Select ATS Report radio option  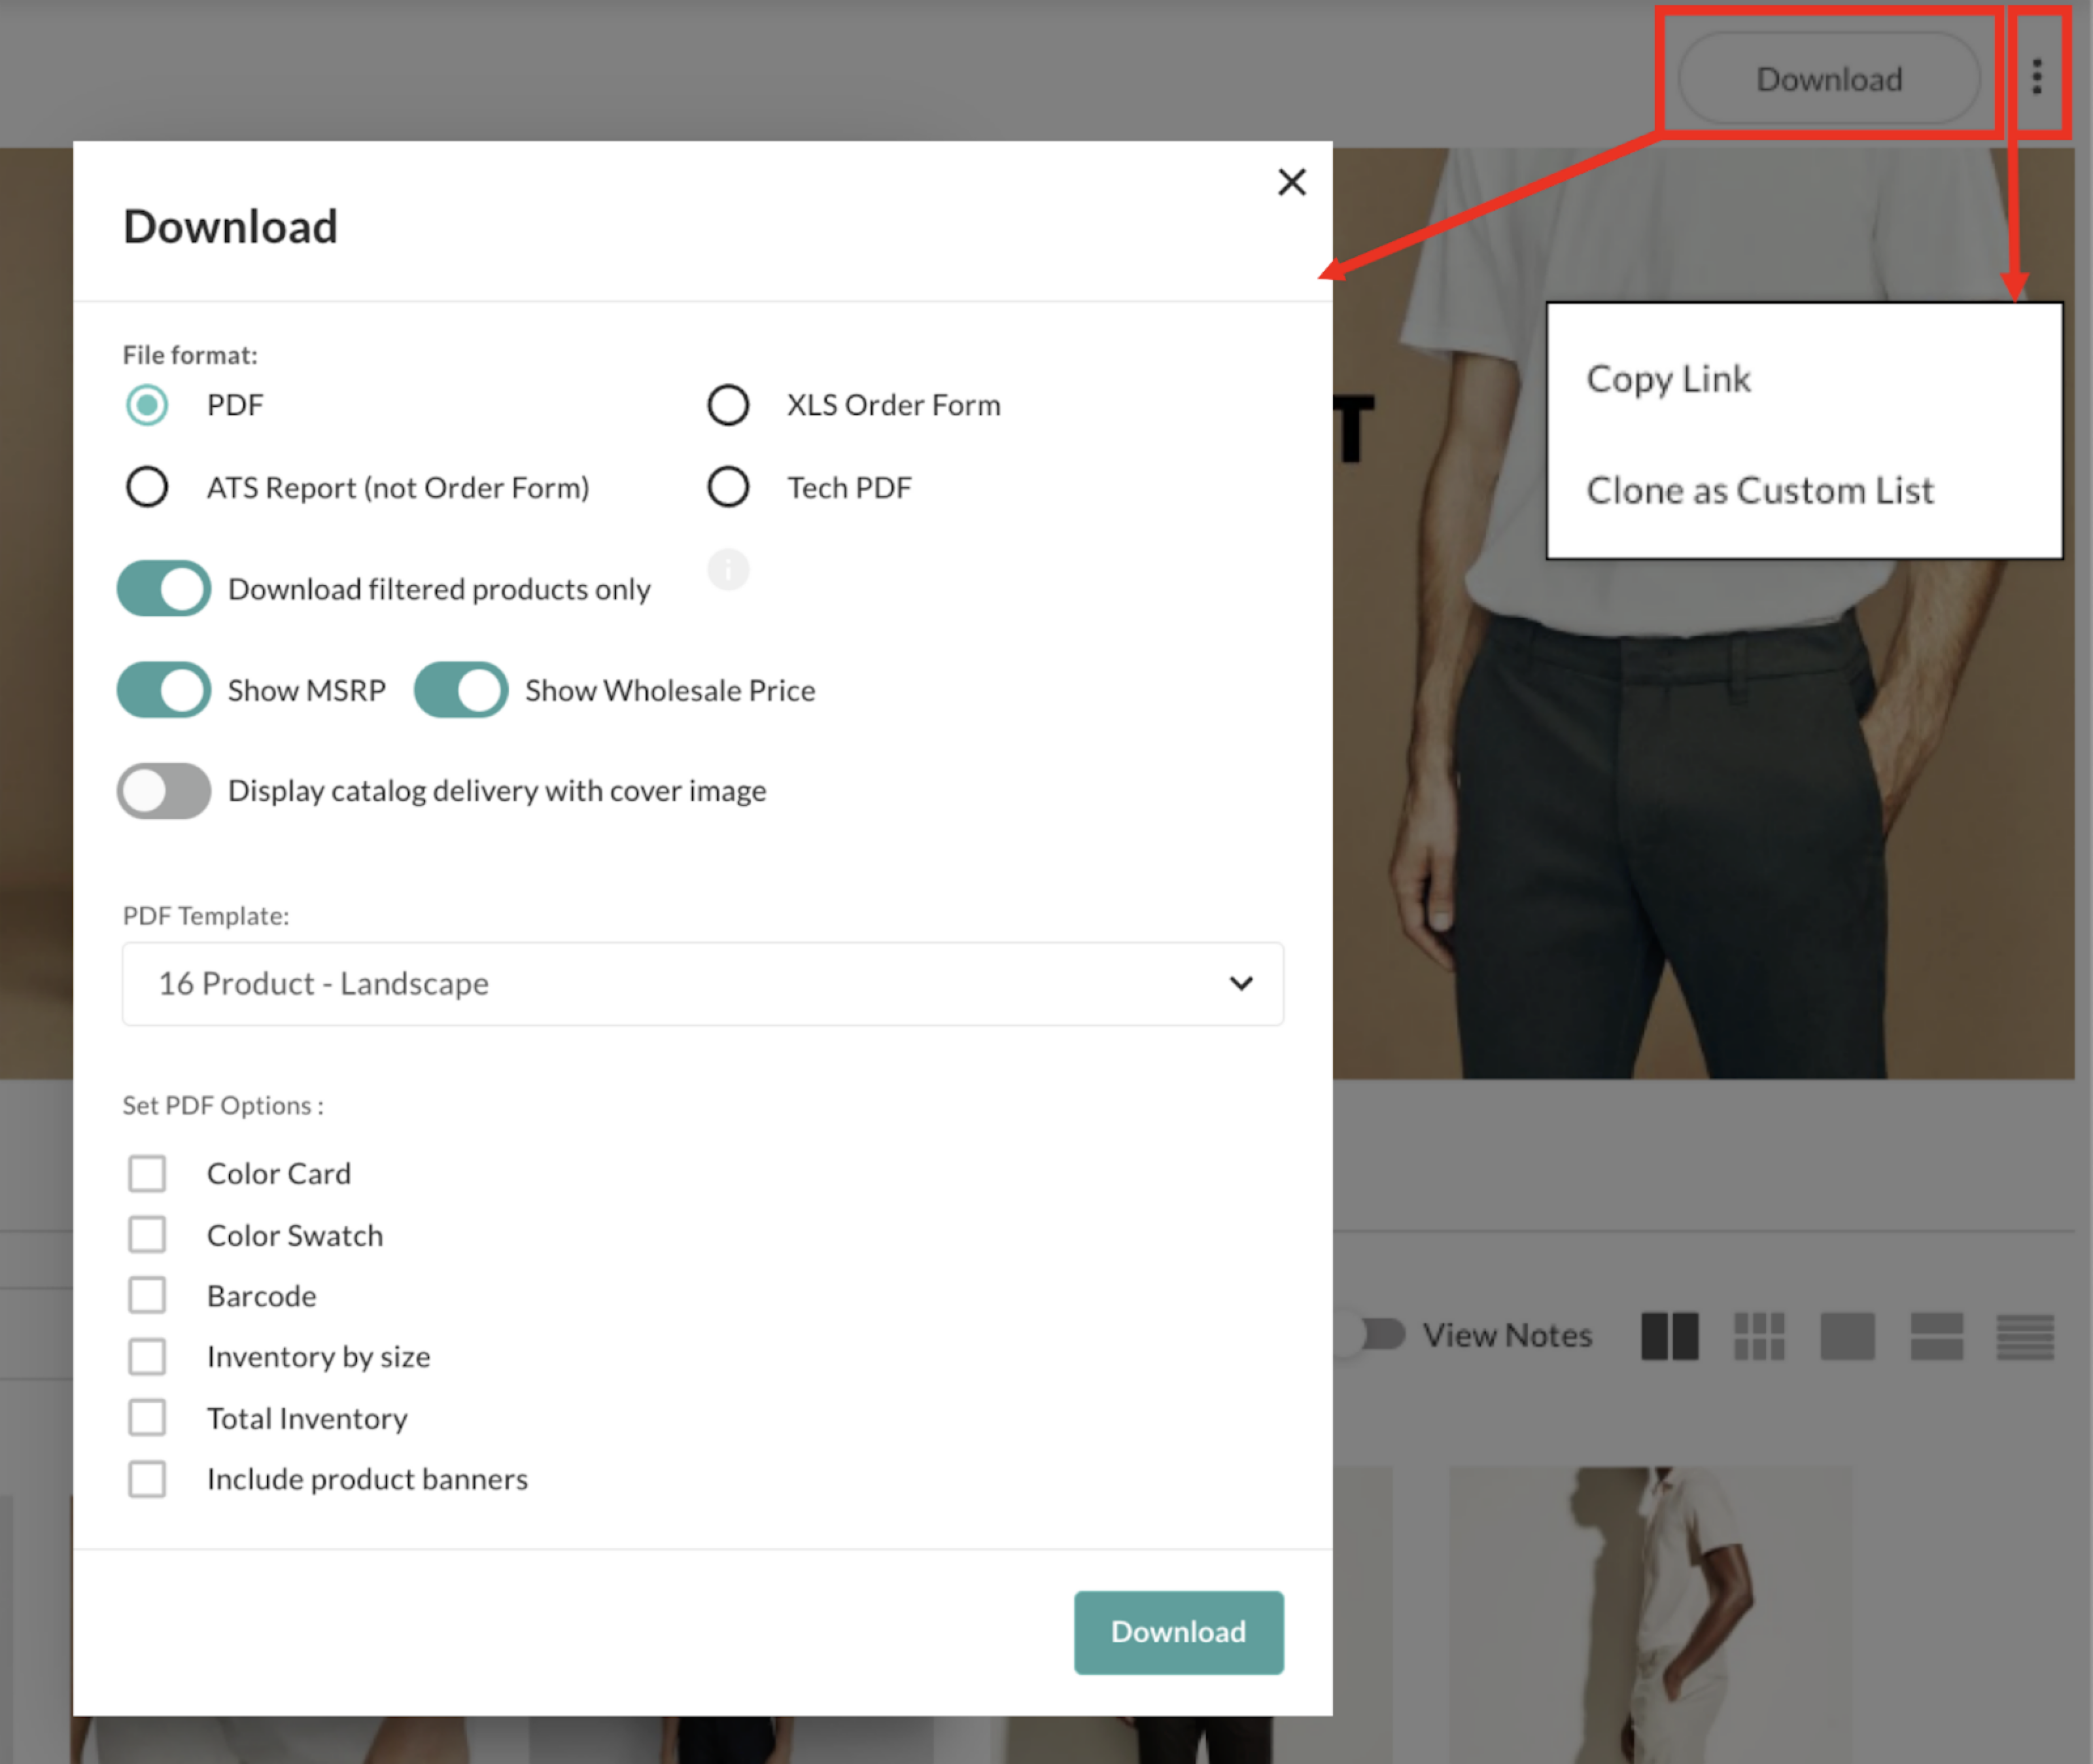pos(147,487)
